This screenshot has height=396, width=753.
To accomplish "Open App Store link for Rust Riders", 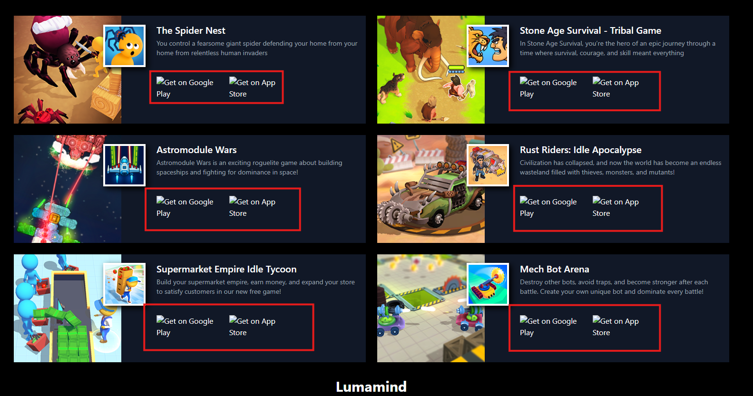I will [x=616, y=207].
